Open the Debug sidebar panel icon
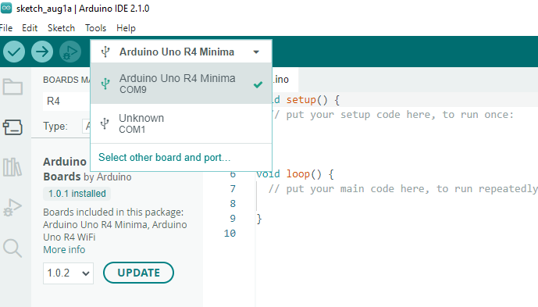The height and width of the screenshot is (307, 538). coord(12,208)
